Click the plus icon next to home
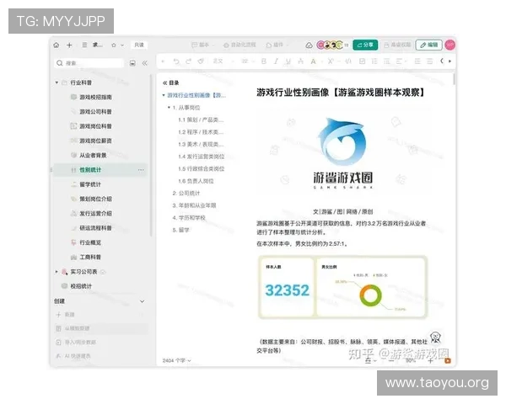The height and width of the screenshot is (404, 506). coord(69,45)
